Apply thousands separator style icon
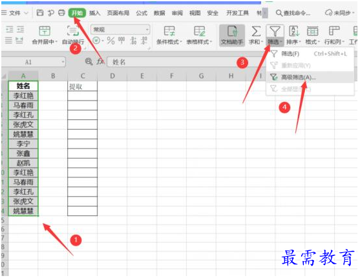Screen dimensions: 360x278 122,41
